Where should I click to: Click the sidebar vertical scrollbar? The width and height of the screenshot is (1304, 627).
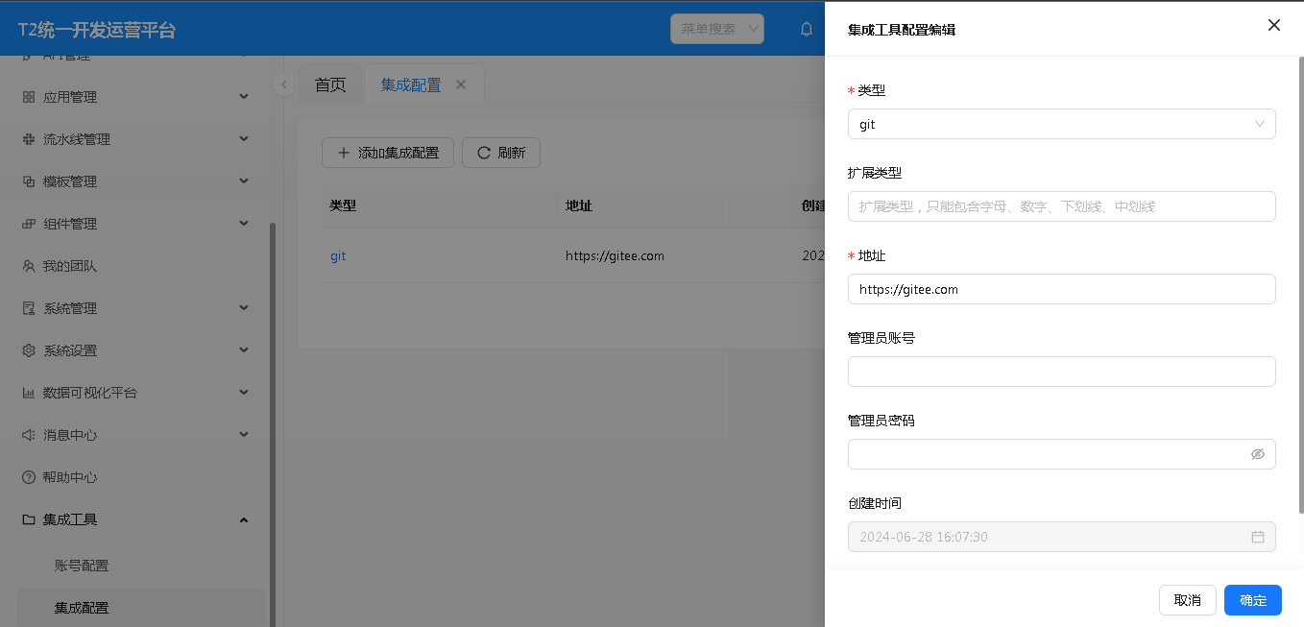273,422
